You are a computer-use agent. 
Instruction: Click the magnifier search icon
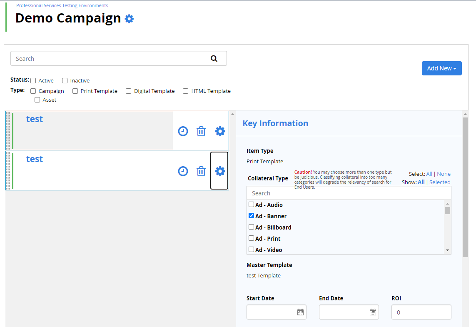tap(214, 59)
